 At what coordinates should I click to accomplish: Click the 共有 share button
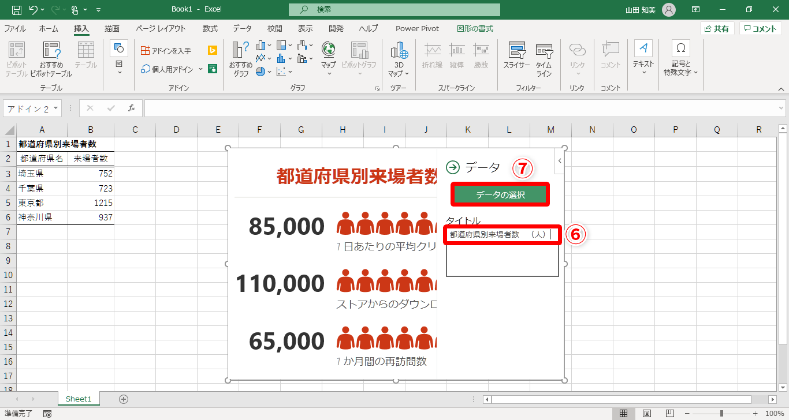coord(717,28)
